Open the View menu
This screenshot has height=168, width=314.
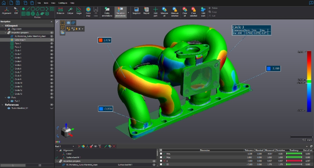(x=53, y=3)
